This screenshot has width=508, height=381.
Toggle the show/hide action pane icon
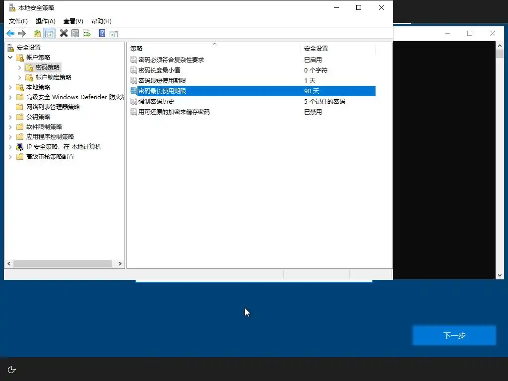(x=114, y=33)
